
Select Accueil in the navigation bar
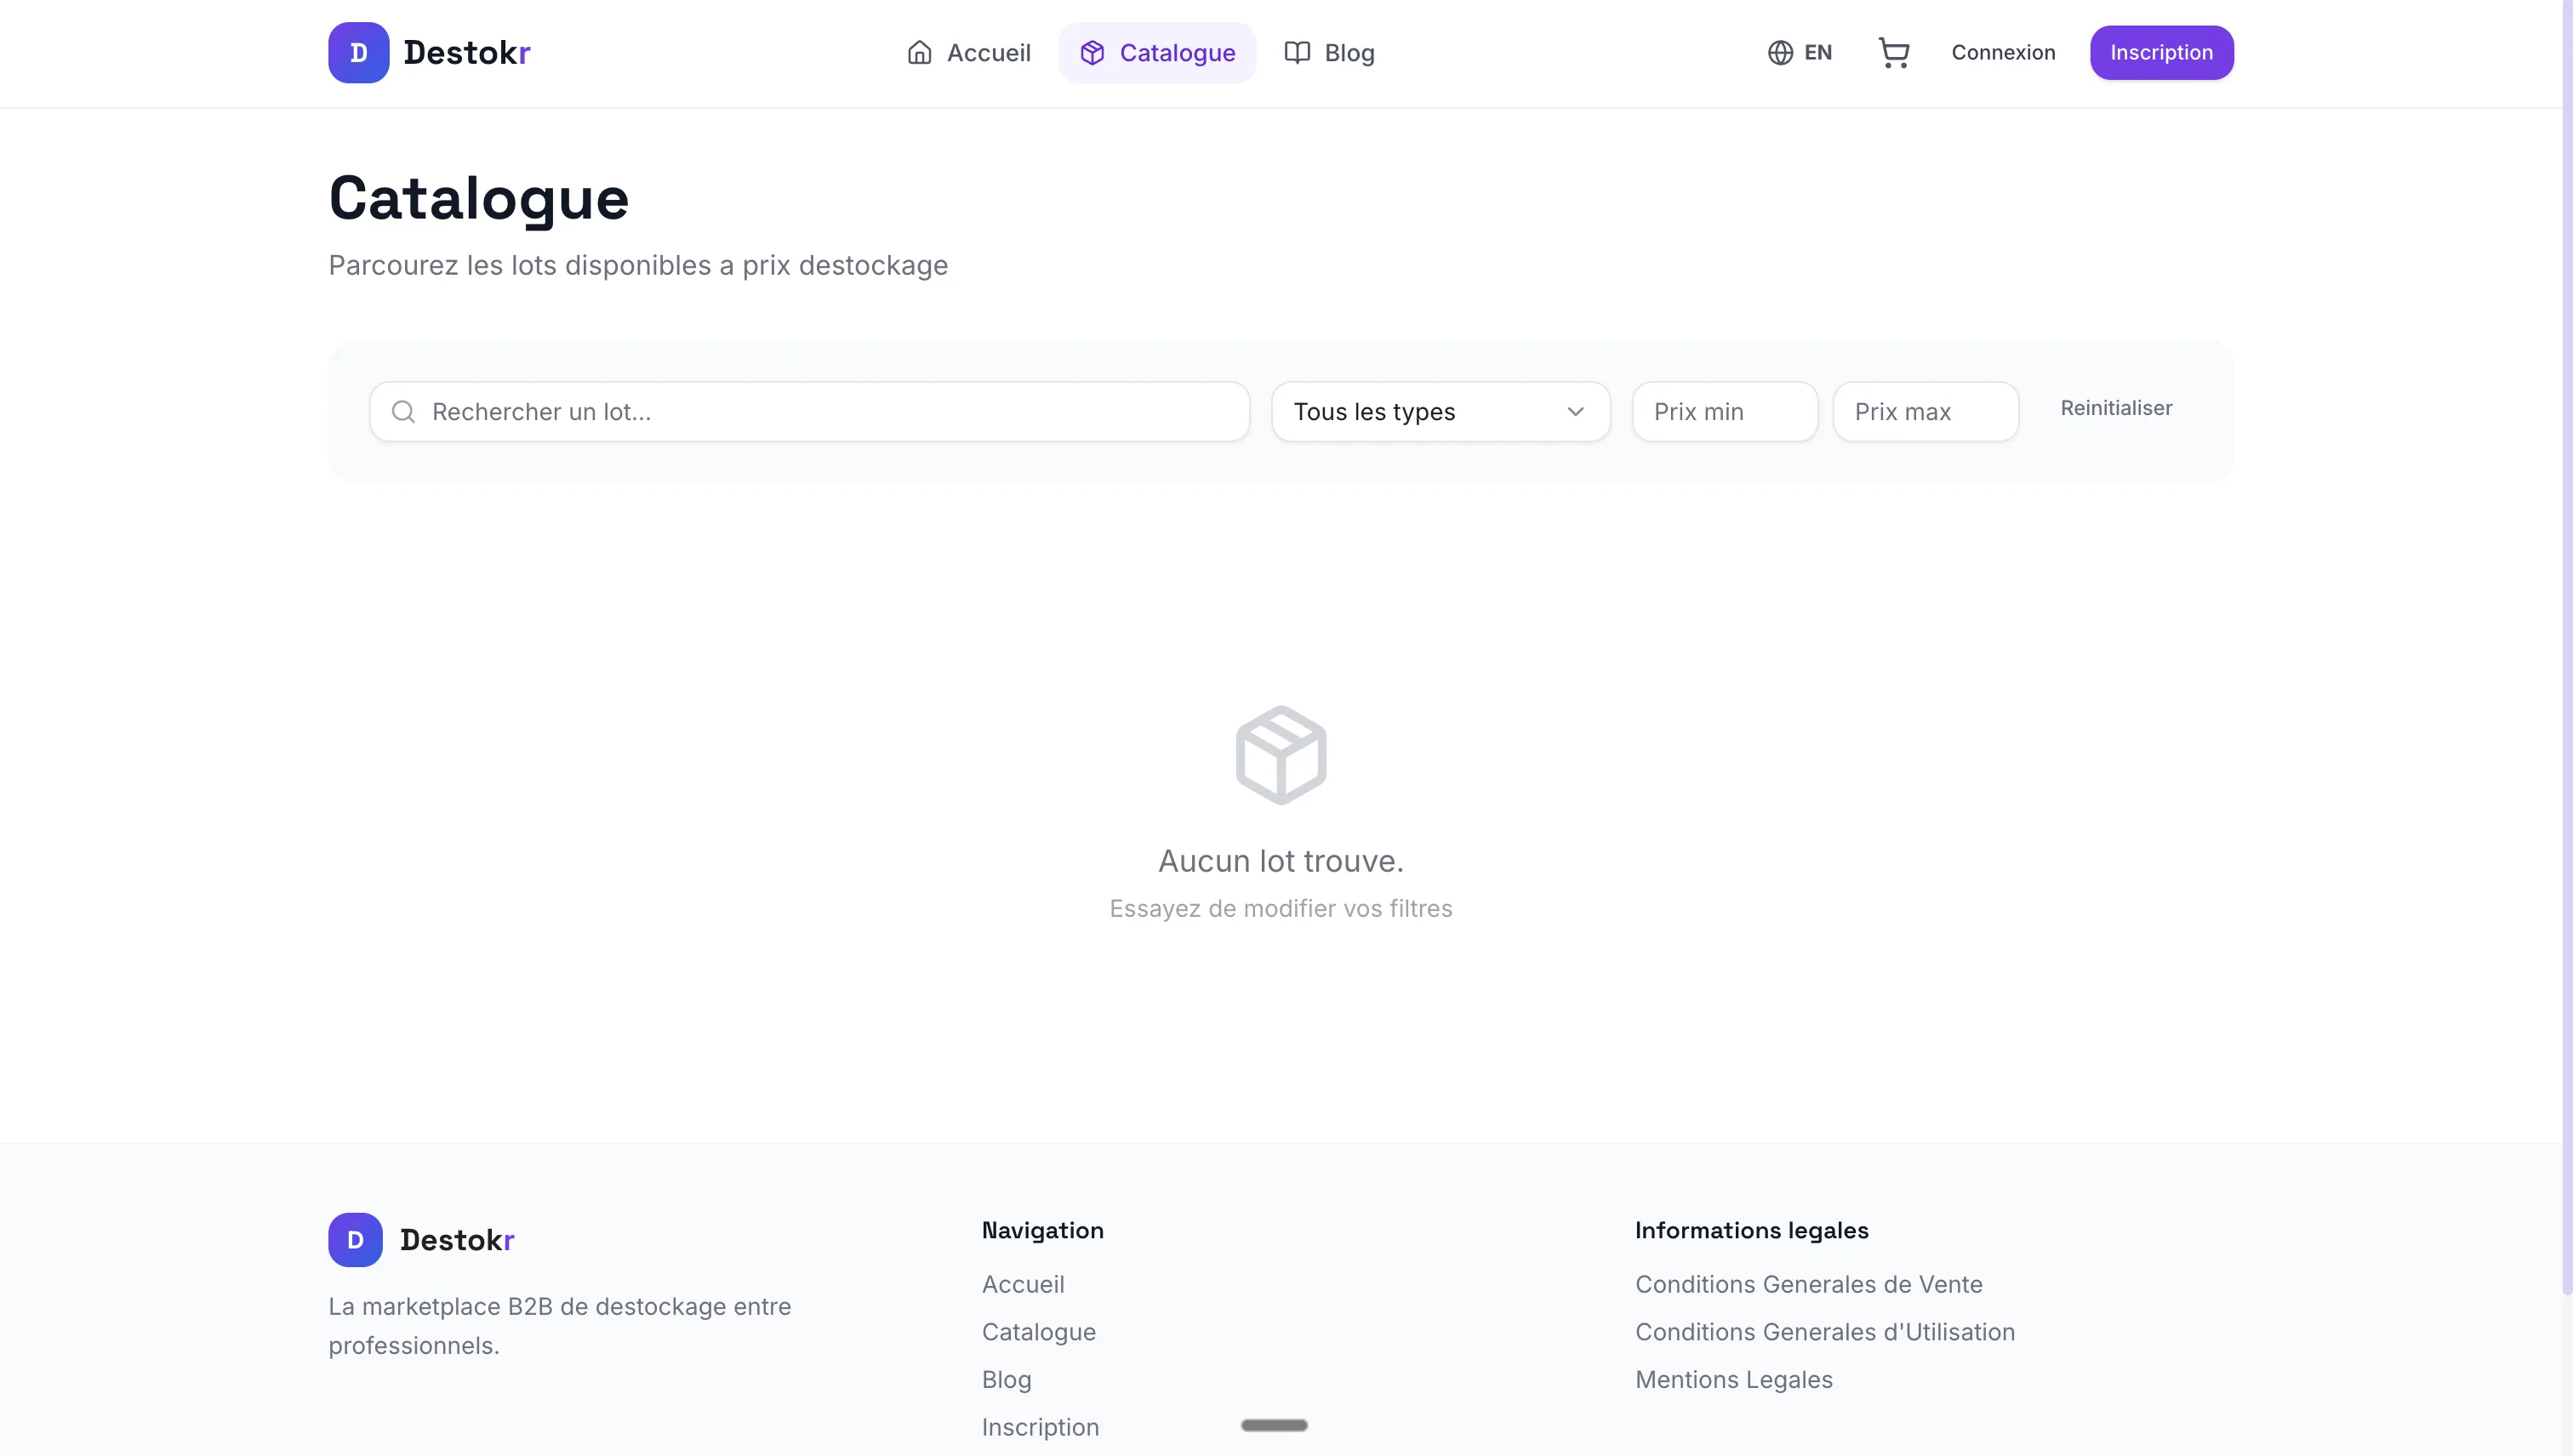986,52
